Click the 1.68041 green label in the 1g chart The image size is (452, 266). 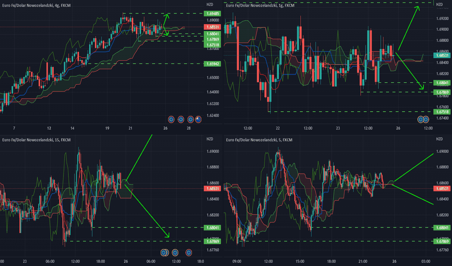pyautogui.click(x=442, y=83)
